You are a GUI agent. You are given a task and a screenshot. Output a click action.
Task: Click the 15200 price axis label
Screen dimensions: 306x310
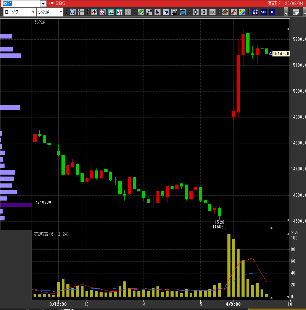coord(298,39)
